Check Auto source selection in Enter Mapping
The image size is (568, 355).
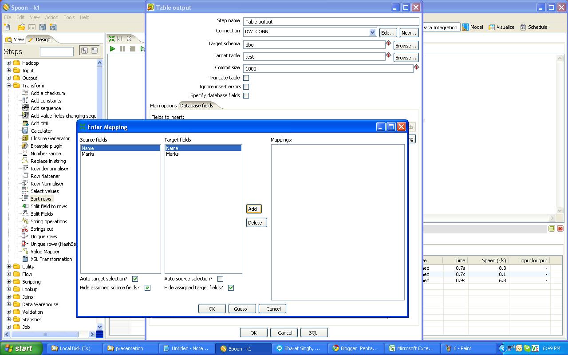click(x=221, y=279)
